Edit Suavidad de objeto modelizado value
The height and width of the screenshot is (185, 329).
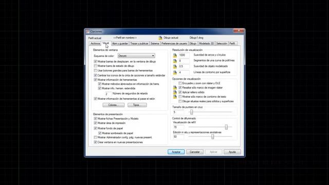184,66
